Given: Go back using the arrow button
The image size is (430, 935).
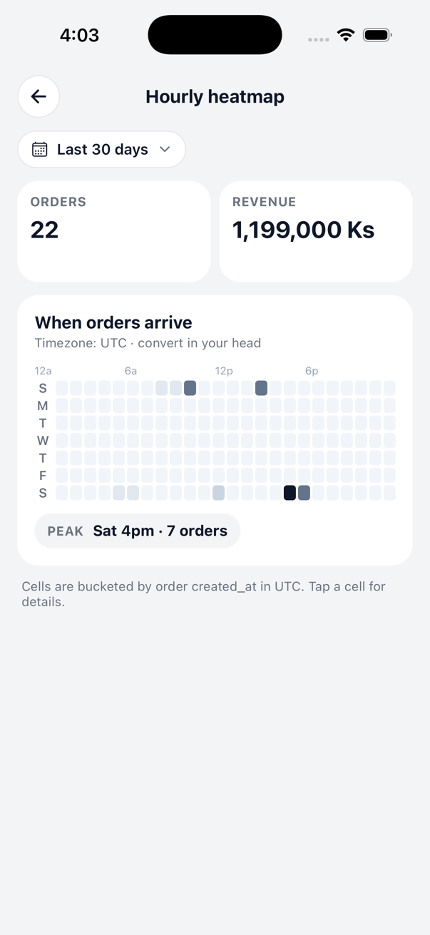Looking at the screenshot, I should coord(39,96).
